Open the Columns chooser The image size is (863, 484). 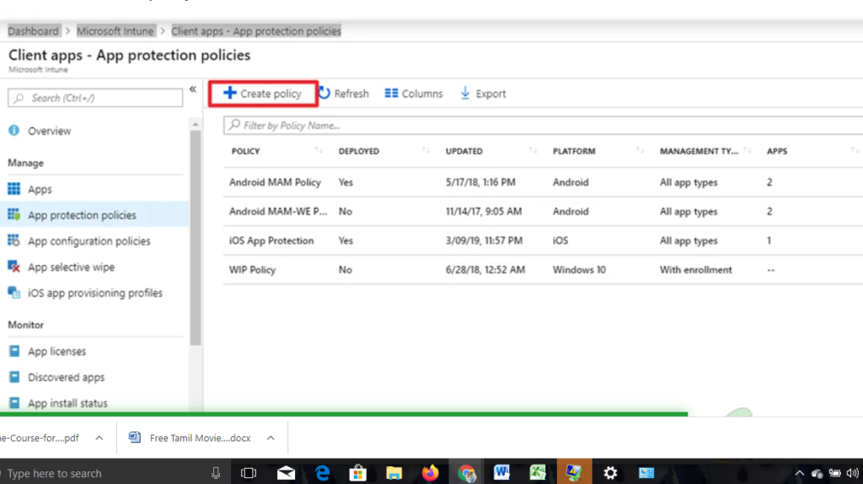coord(413,93)
